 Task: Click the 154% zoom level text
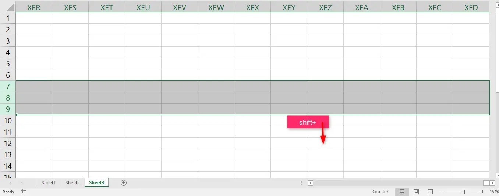point(494,192)
